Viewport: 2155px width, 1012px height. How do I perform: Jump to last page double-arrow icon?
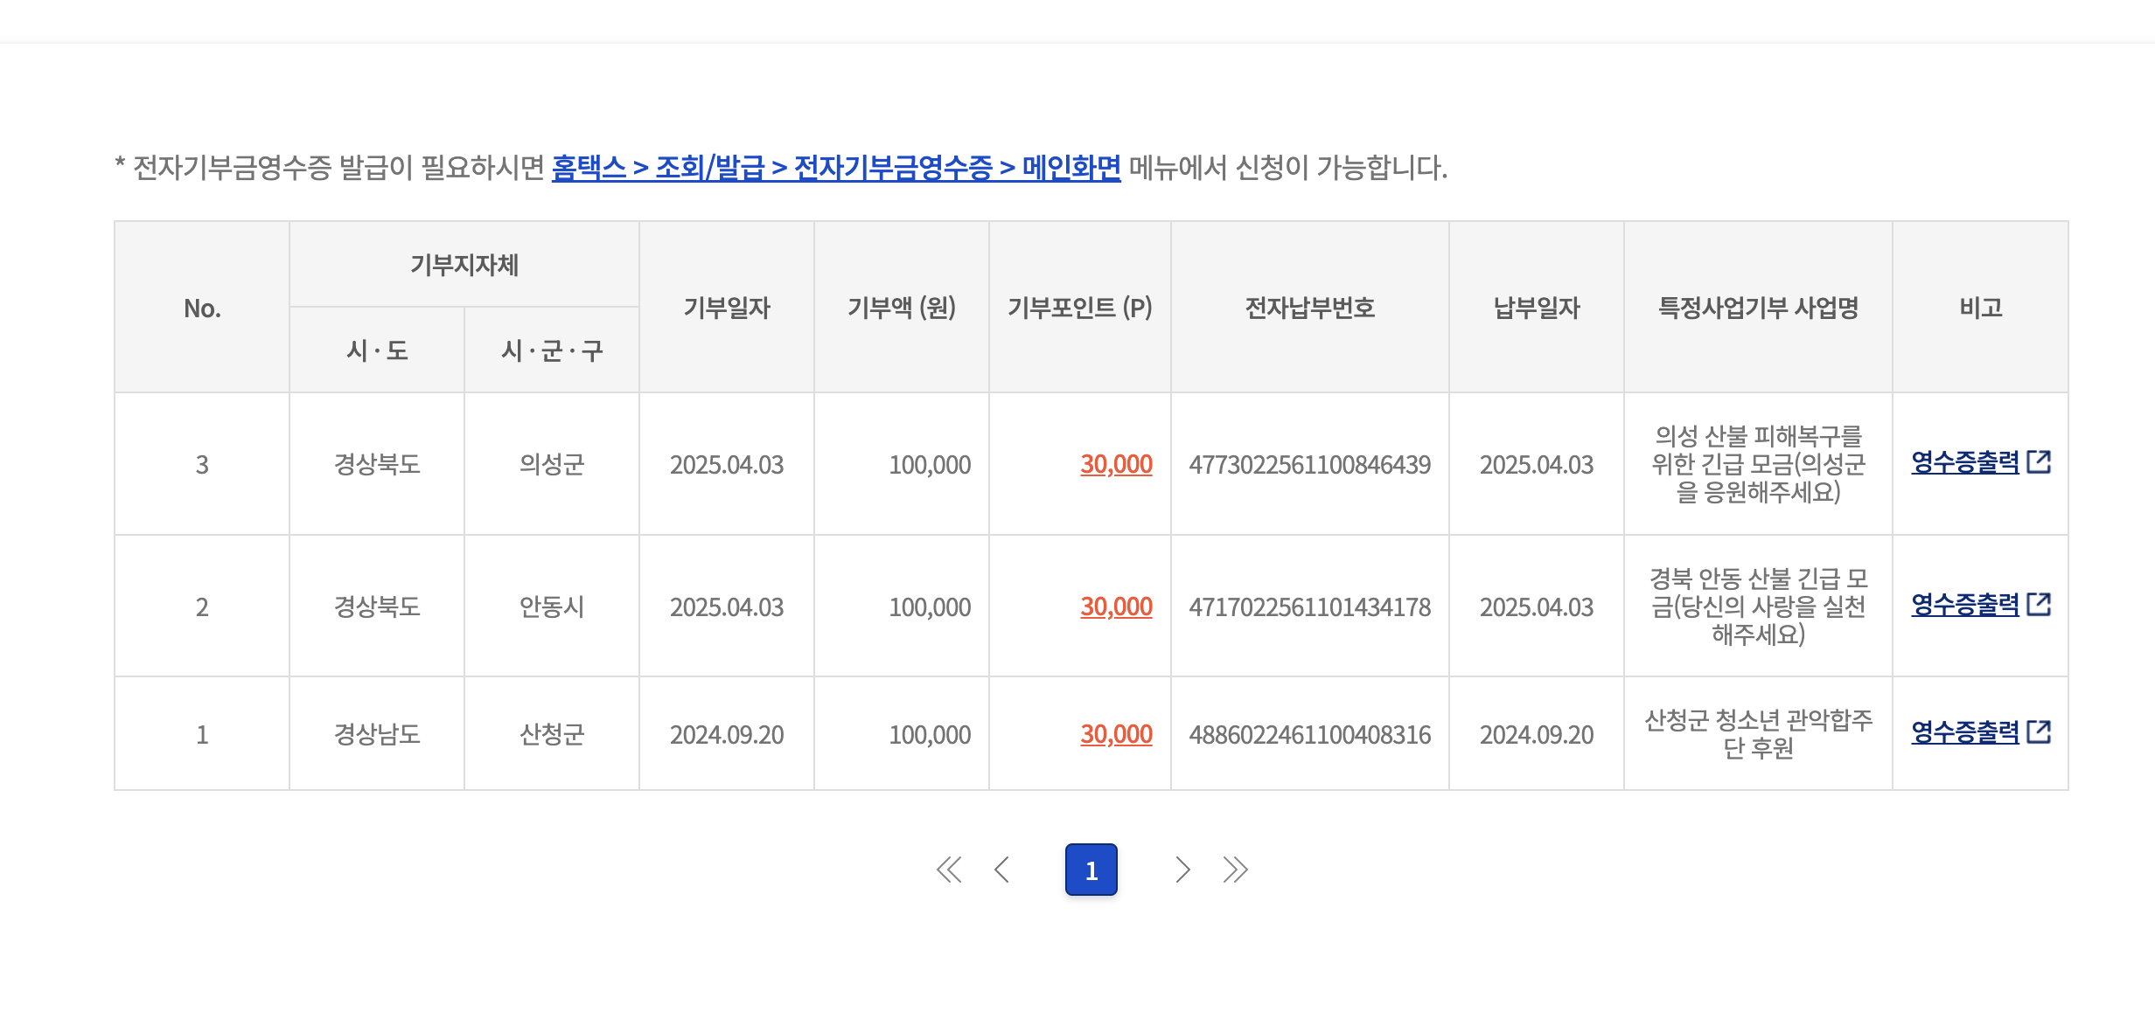tap(1235, 870)
